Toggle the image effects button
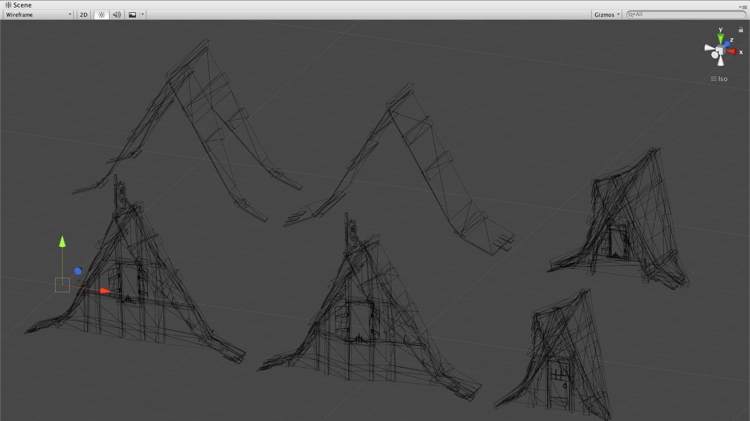Image resolution: width=750 pixels, height=421 pixels. pyautogui.click(x=132, y=15)
